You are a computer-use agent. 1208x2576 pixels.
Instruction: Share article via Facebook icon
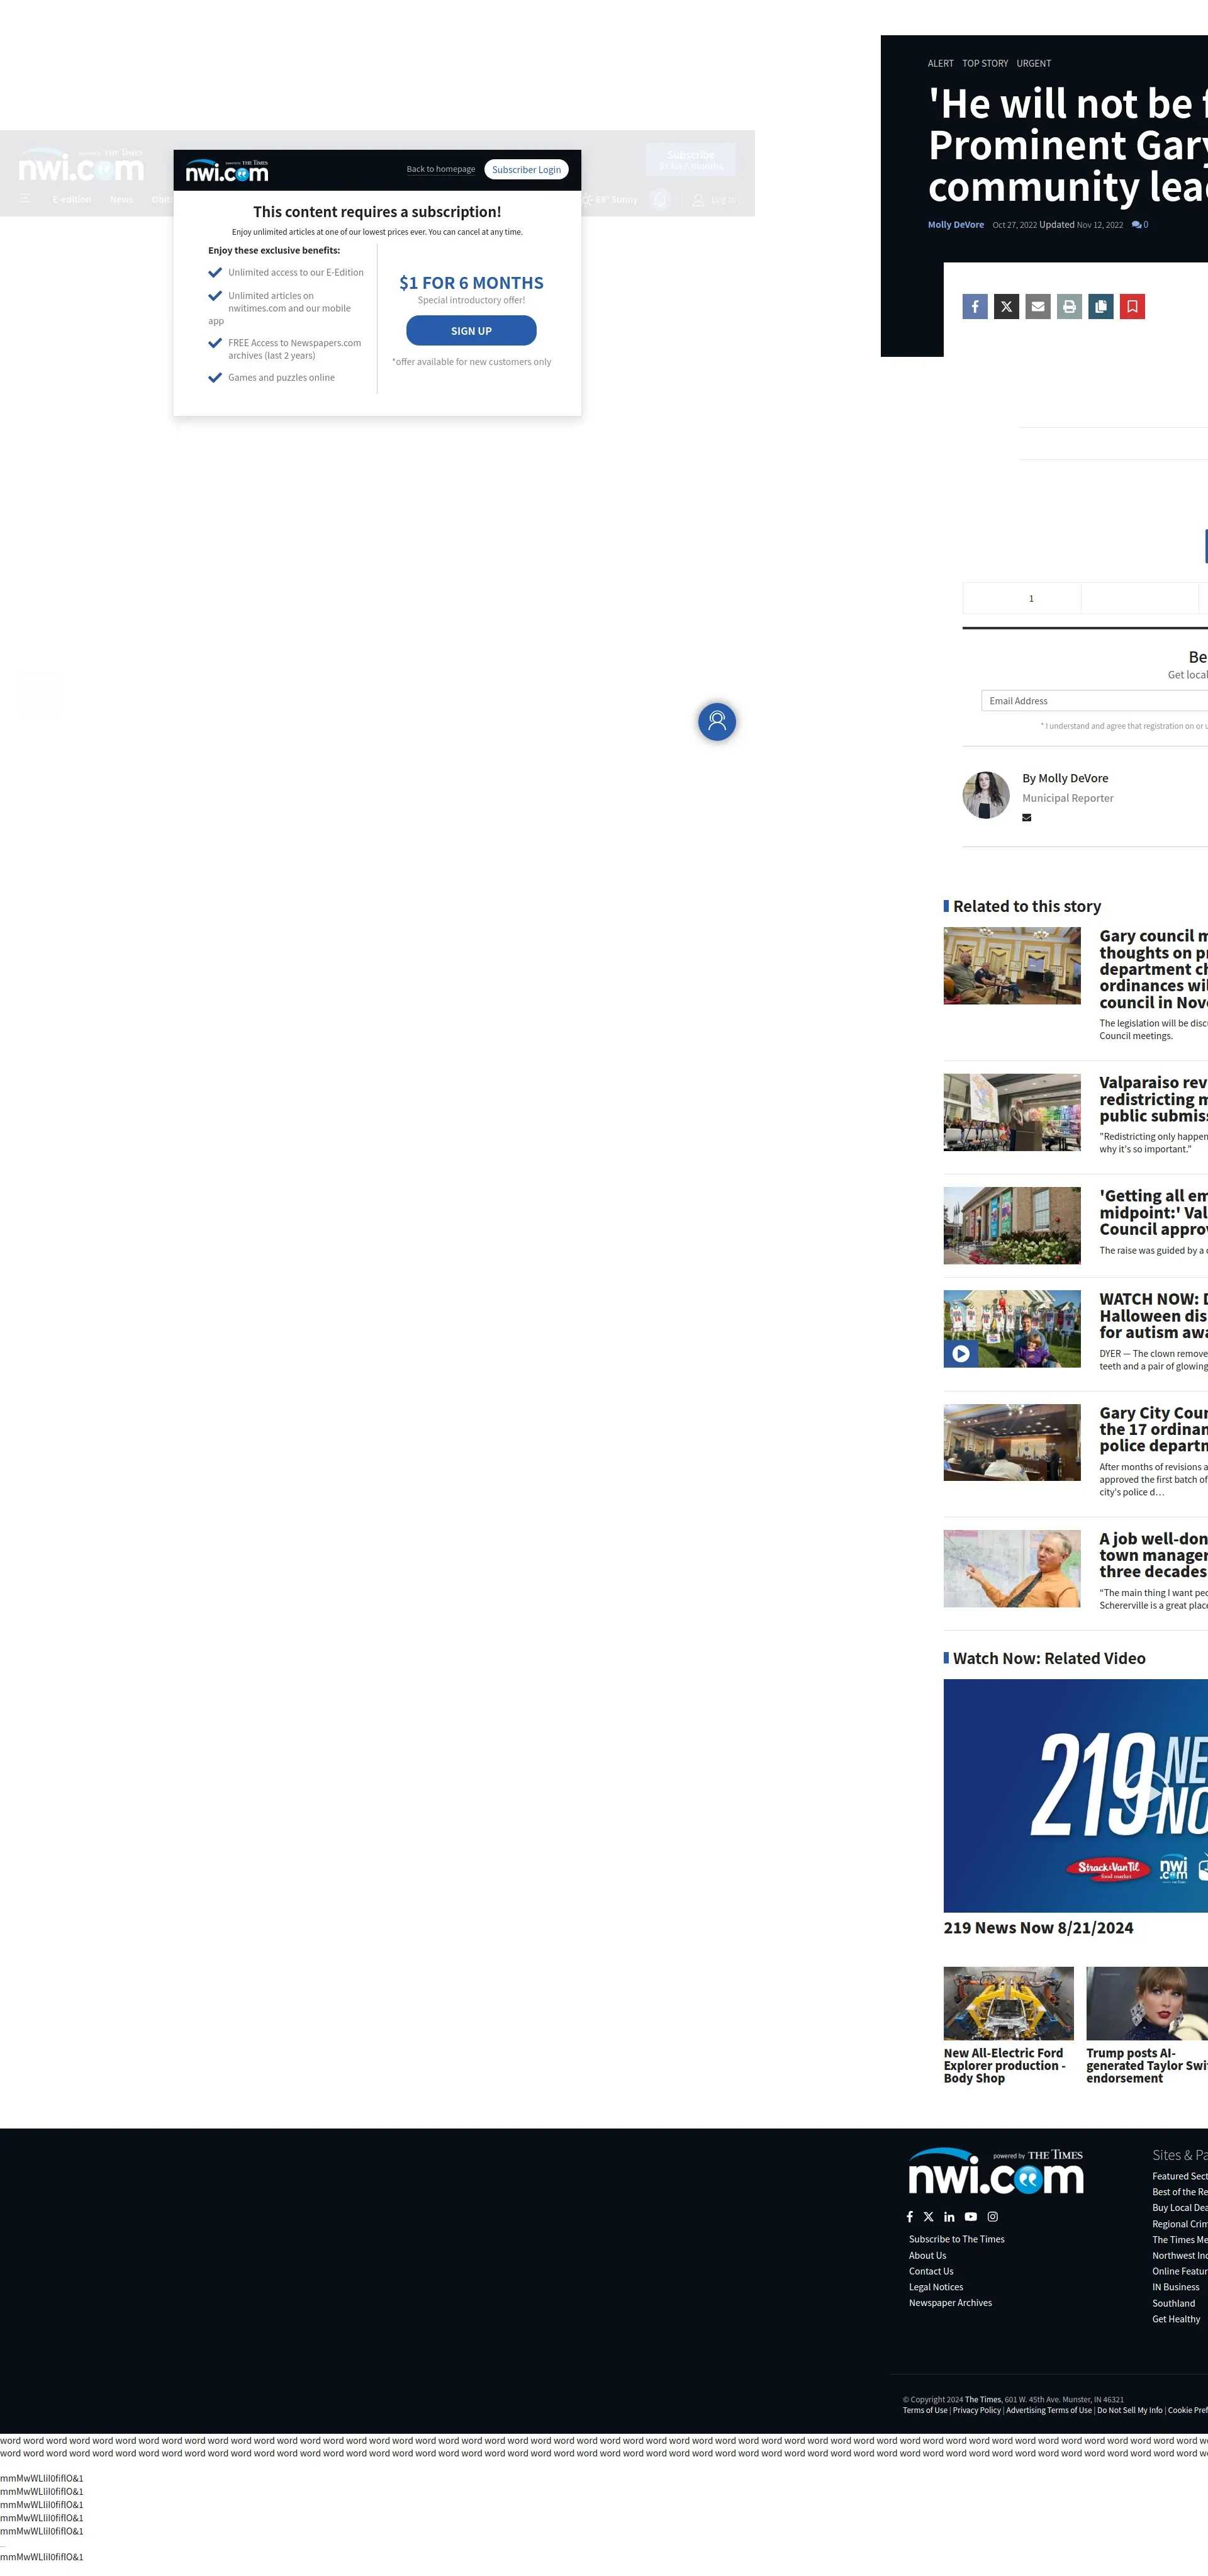pos(975,307)
